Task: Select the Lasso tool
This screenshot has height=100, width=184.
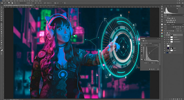Action: [2, 11]
